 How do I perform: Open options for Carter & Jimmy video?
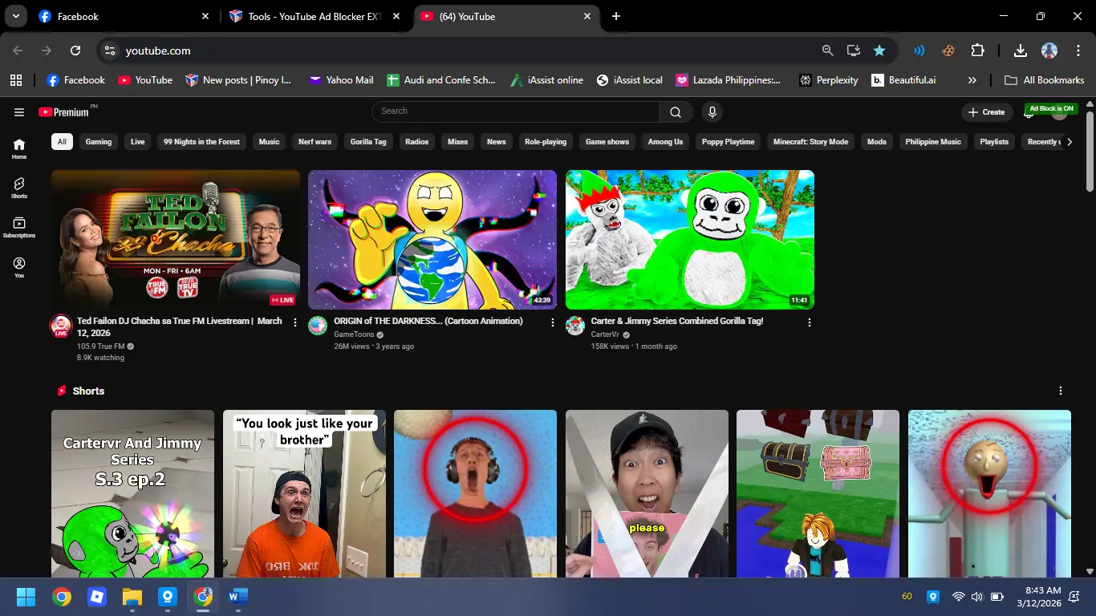[809, 322]
